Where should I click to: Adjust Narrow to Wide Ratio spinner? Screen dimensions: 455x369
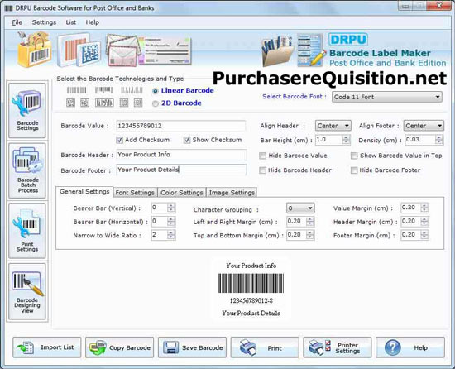(171, 235)
